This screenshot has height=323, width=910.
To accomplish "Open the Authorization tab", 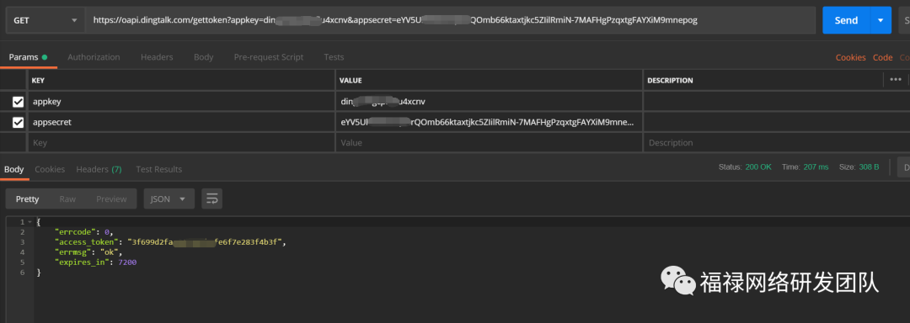I will [94, 57].
